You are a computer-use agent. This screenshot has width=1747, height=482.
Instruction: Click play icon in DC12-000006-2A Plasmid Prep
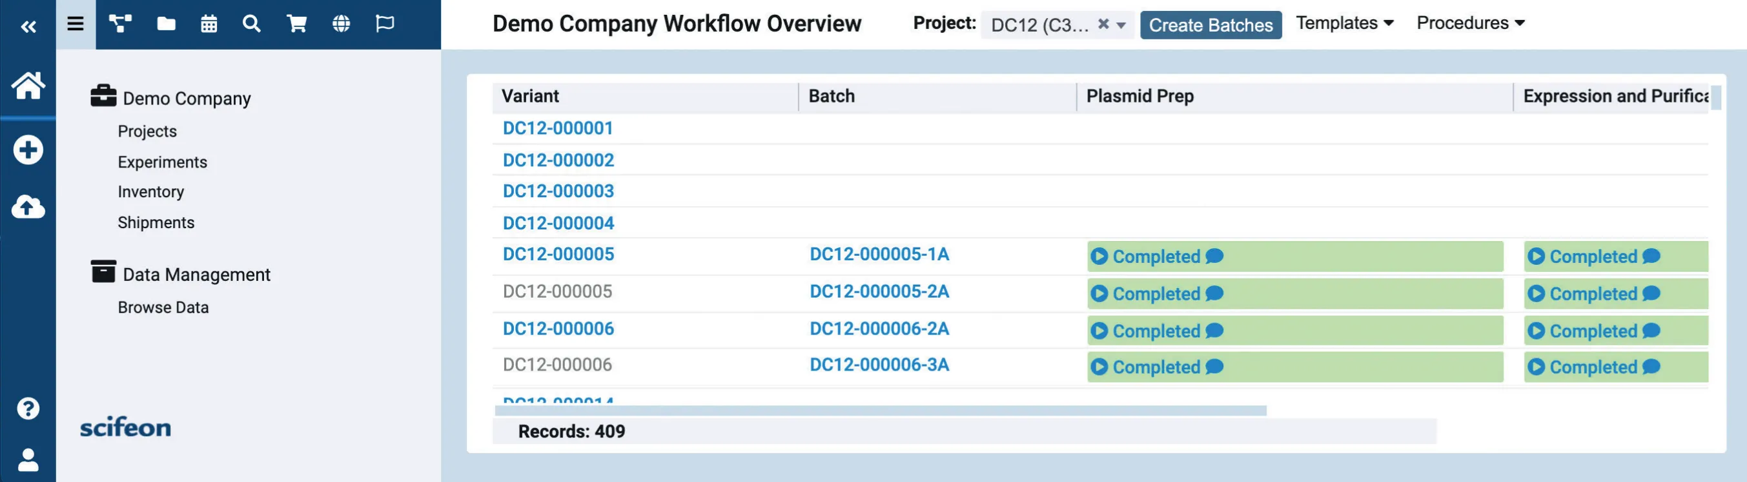(1099, 331)
